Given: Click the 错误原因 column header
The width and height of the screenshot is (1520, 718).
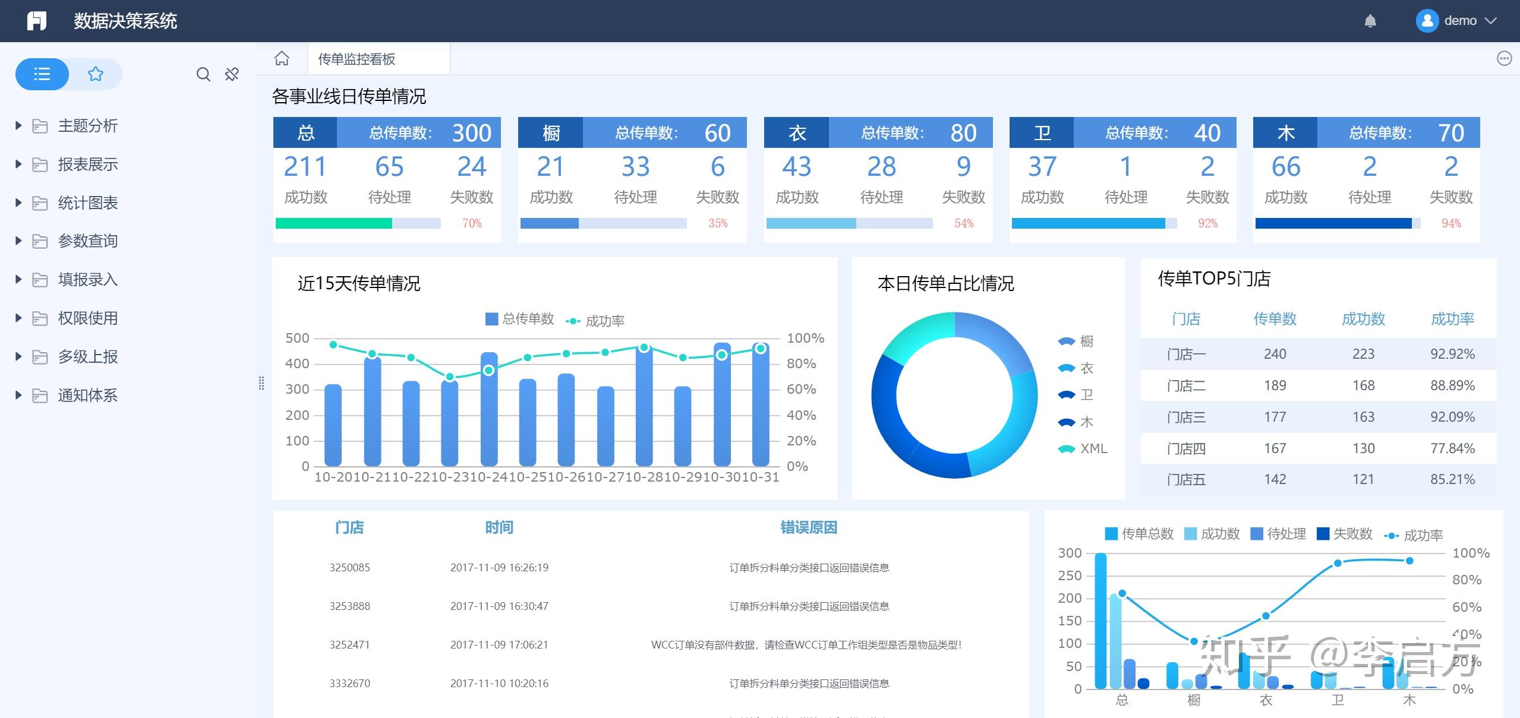Looking at the screenshot, I should 809,527.
